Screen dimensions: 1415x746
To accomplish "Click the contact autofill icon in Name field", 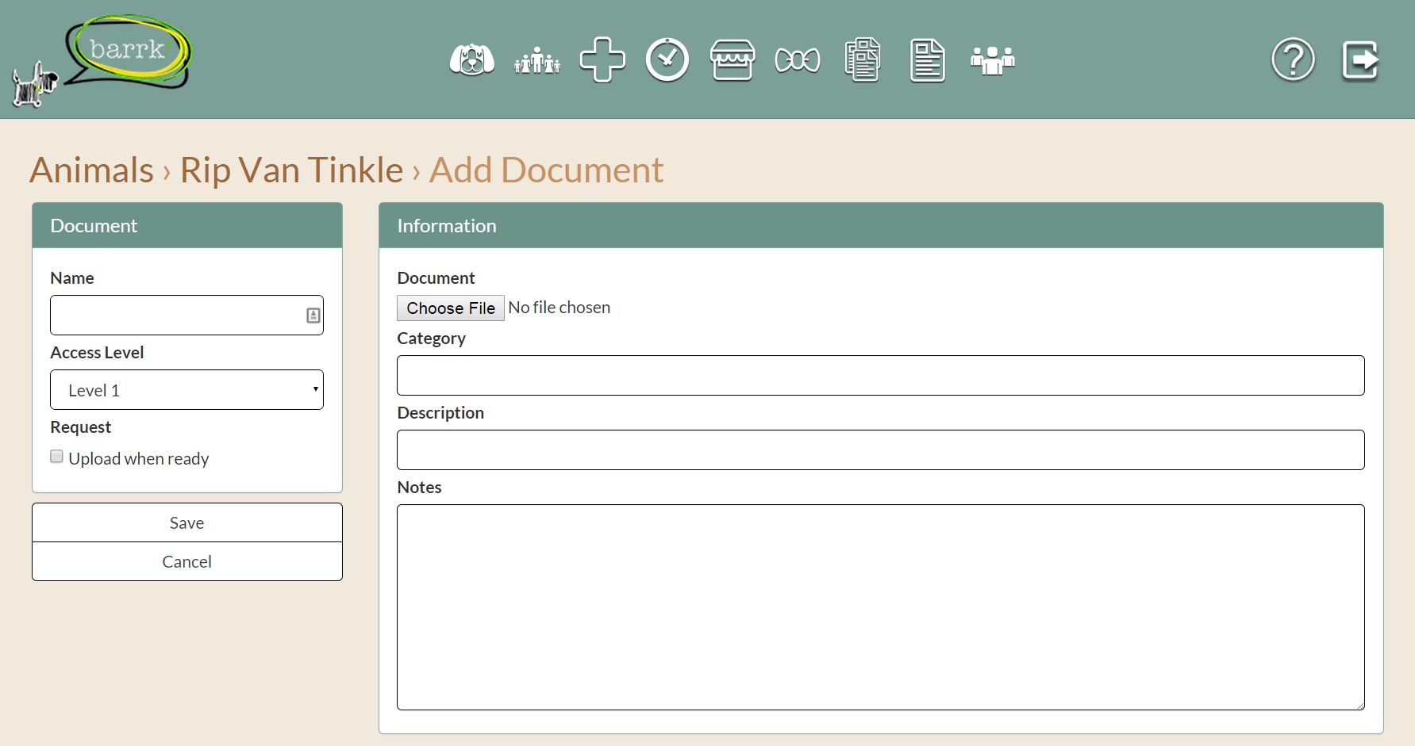I will (x=313, y=316).
